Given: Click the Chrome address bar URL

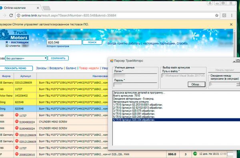Looking at the screenshot, I should pyautogui.click(x=69, y=15).
